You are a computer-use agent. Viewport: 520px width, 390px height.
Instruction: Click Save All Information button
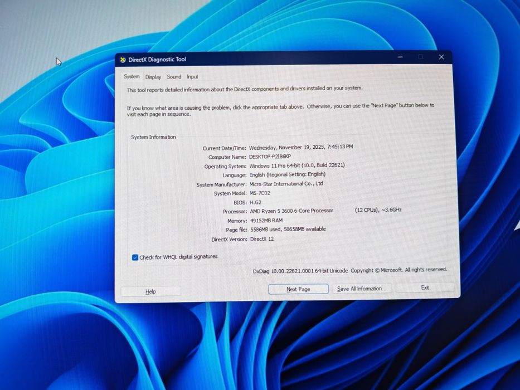(361, 289)
